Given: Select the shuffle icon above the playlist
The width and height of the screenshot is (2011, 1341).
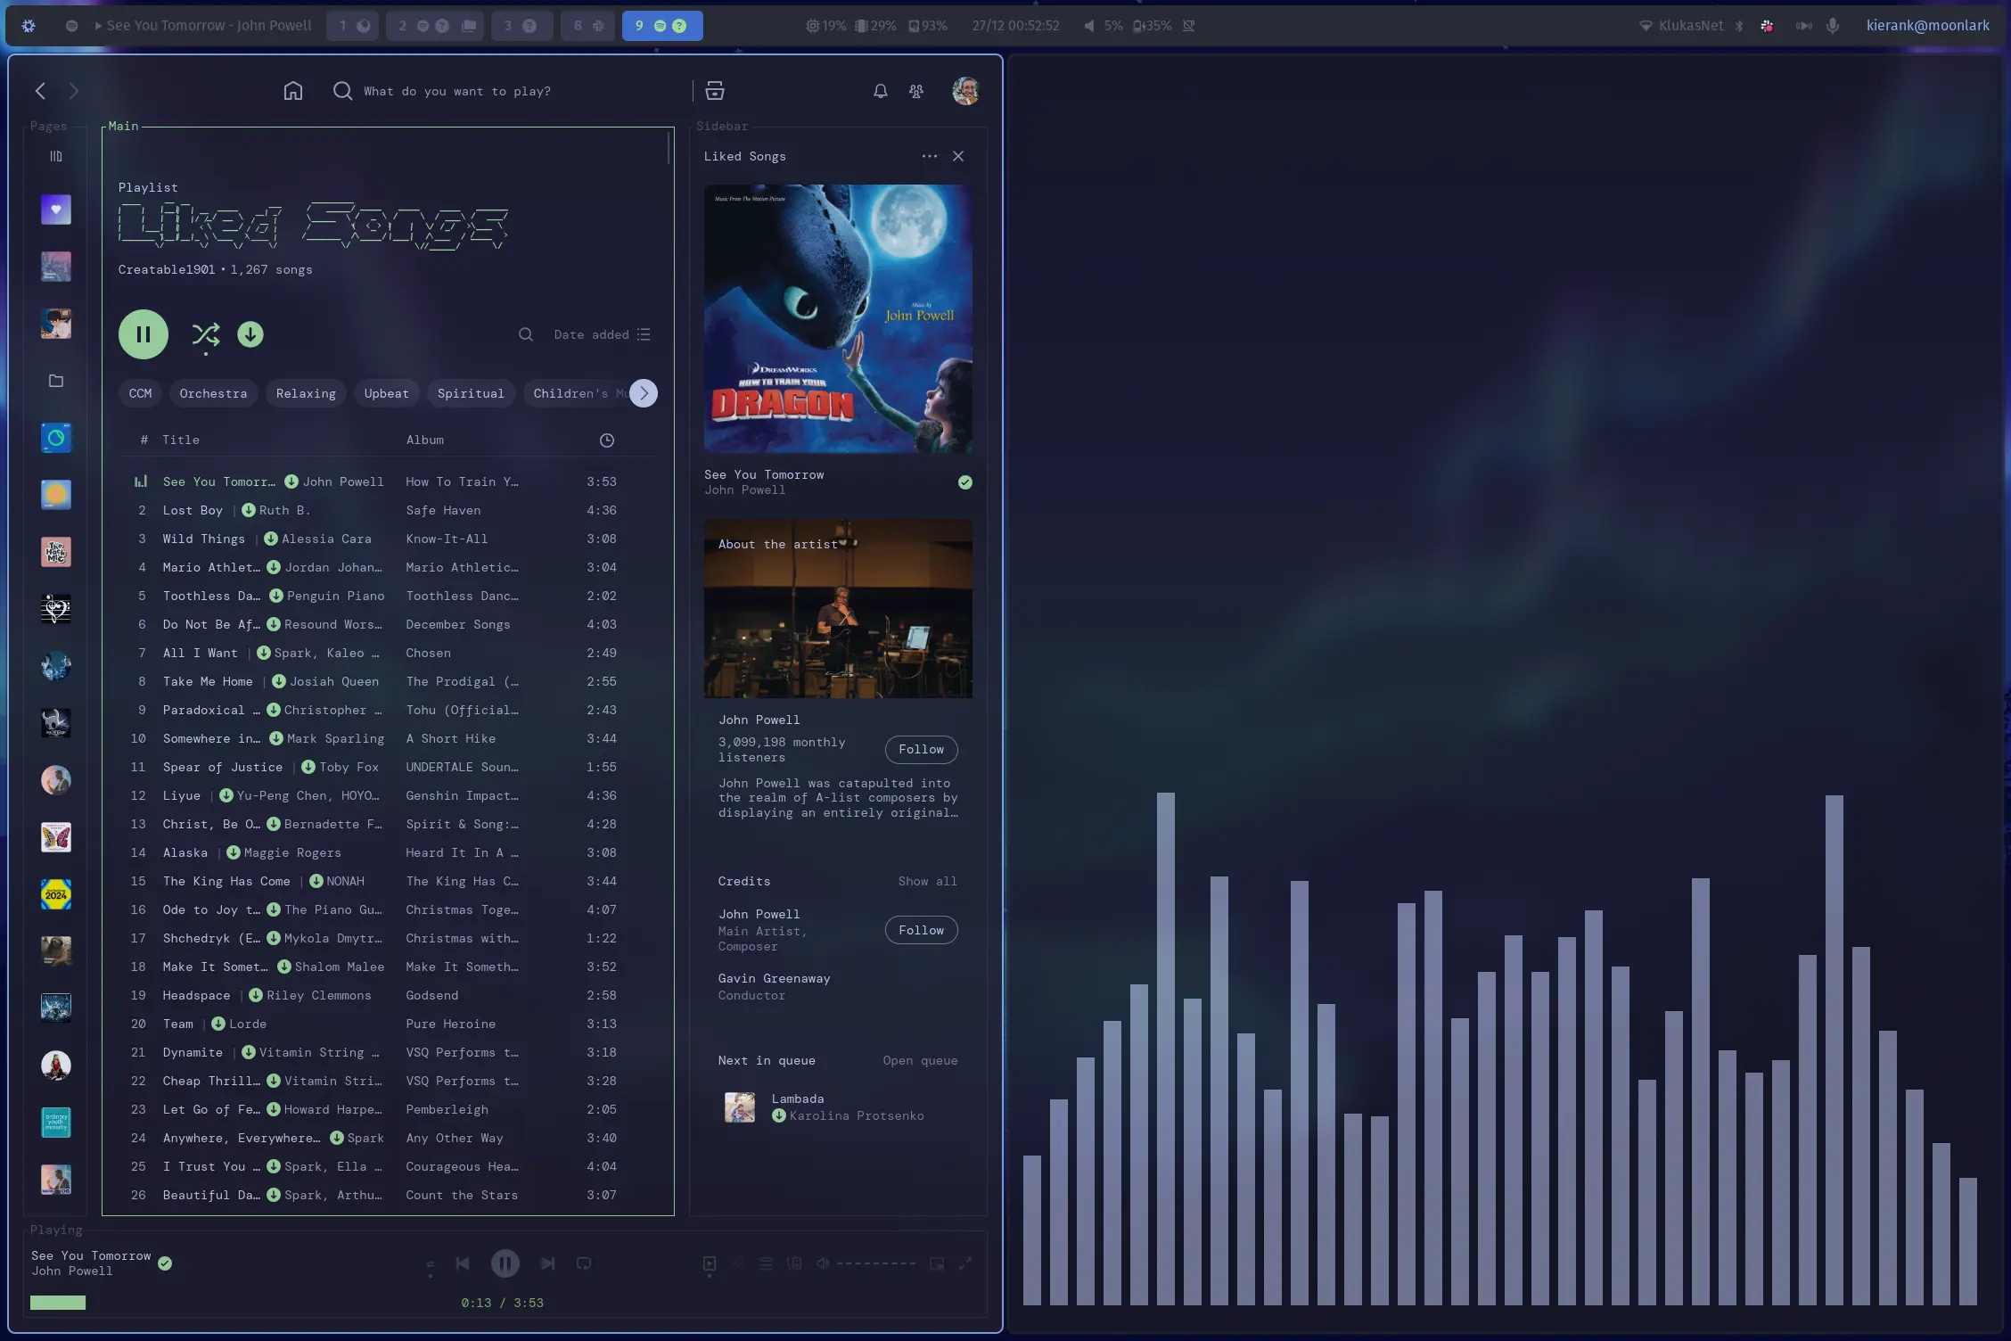Looking at the screenshot, I should [206, 334].
